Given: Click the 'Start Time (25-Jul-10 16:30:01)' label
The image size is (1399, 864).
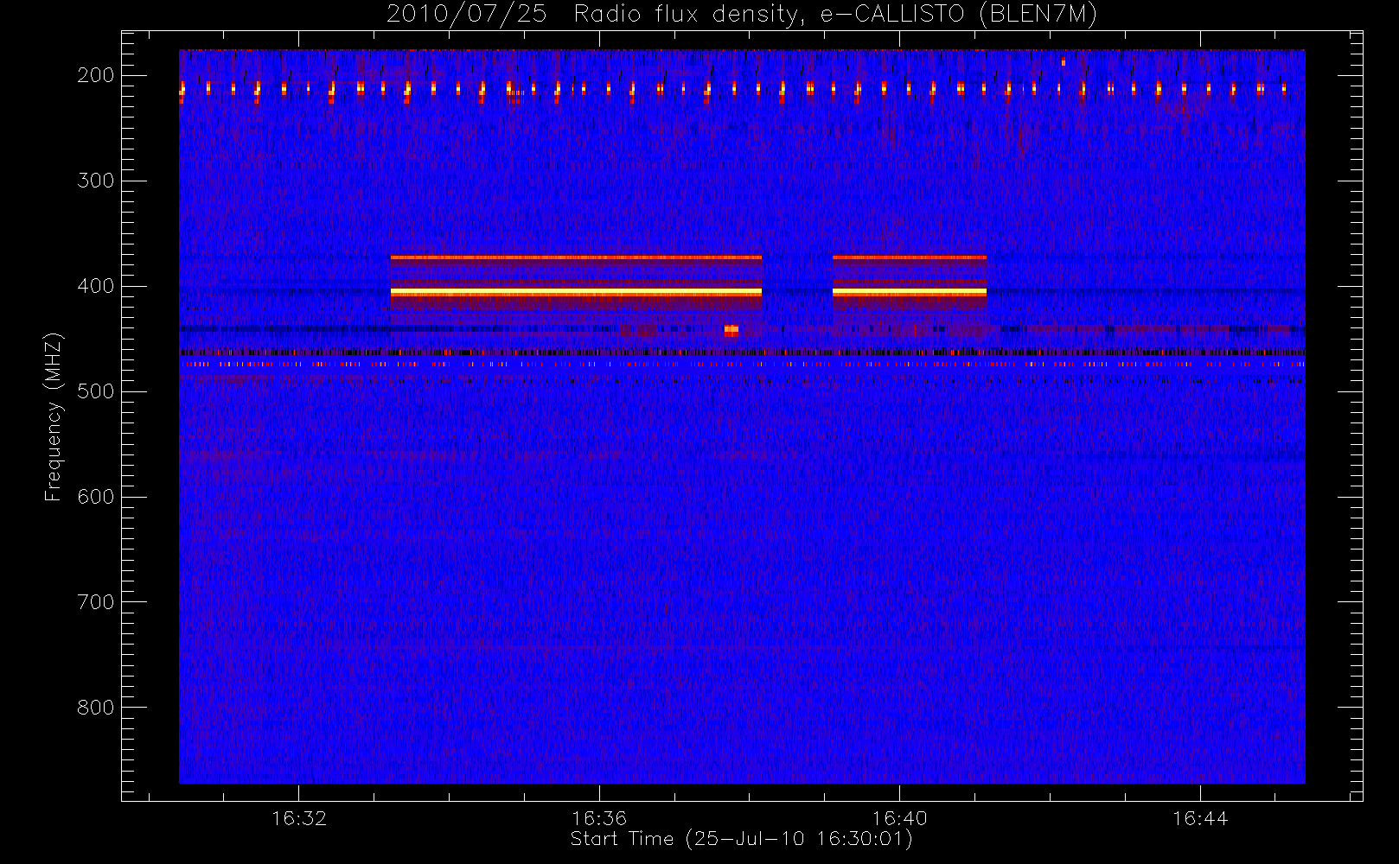Looking at the screenshot, I should click(741, 839).
